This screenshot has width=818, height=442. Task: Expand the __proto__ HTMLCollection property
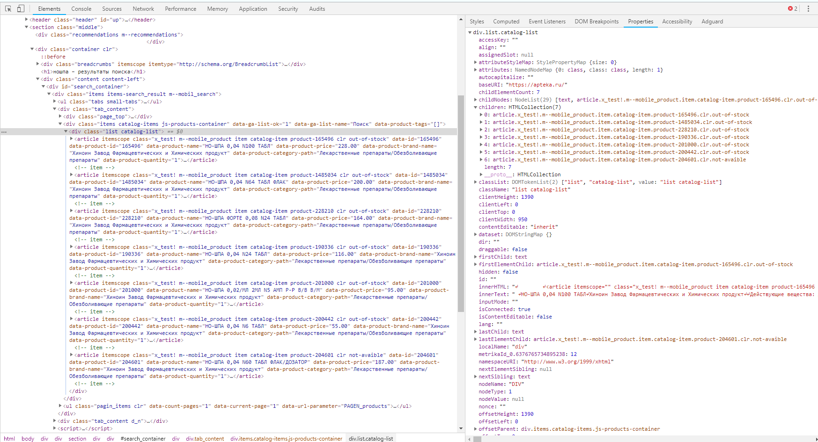click(480, 174)
